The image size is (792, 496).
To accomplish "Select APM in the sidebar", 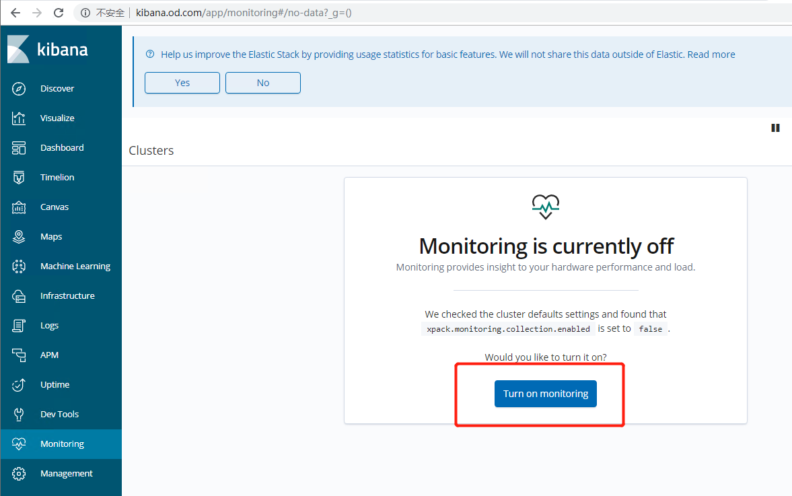I will pos(49,355).
